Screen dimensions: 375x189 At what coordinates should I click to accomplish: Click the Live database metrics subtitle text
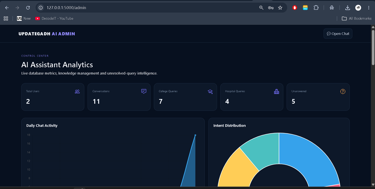pyautogui.click(x=89, y=73)
